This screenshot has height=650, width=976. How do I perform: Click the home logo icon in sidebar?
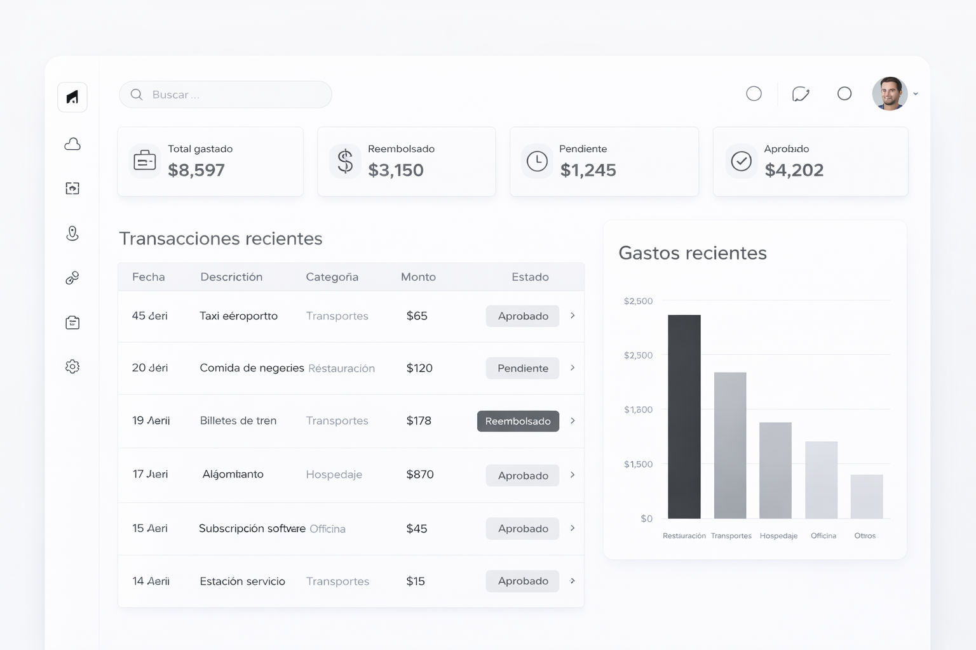click(72, 97)
